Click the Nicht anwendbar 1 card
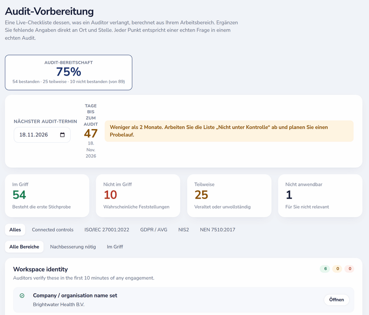This screenshot has height=315, width=369. coord(320,196)
